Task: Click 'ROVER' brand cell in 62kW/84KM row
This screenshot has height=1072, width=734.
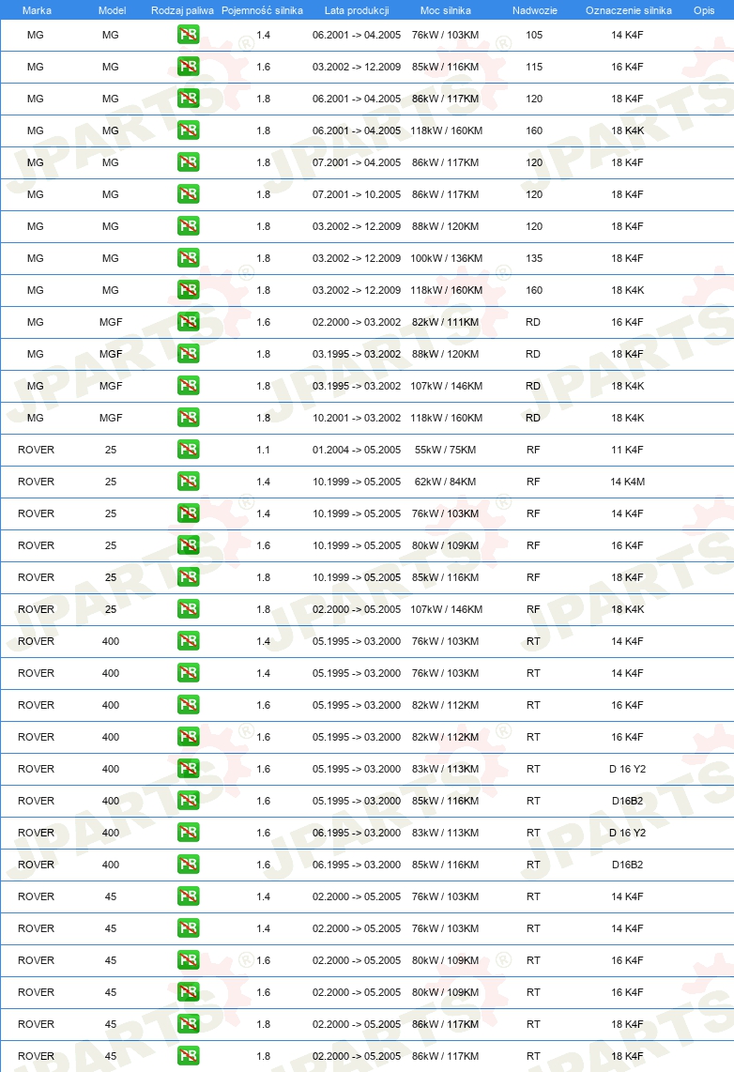Action: [37, 482]
